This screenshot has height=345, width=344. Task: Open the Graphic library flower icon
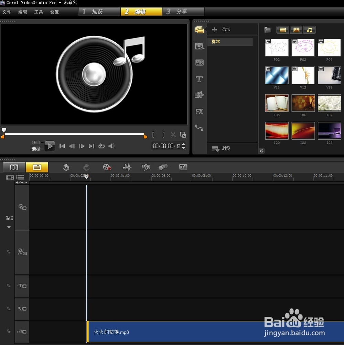[200, 95]
